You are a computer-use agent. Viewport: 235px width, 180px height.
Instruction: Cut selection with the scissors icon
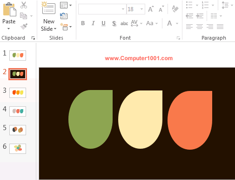24,5
